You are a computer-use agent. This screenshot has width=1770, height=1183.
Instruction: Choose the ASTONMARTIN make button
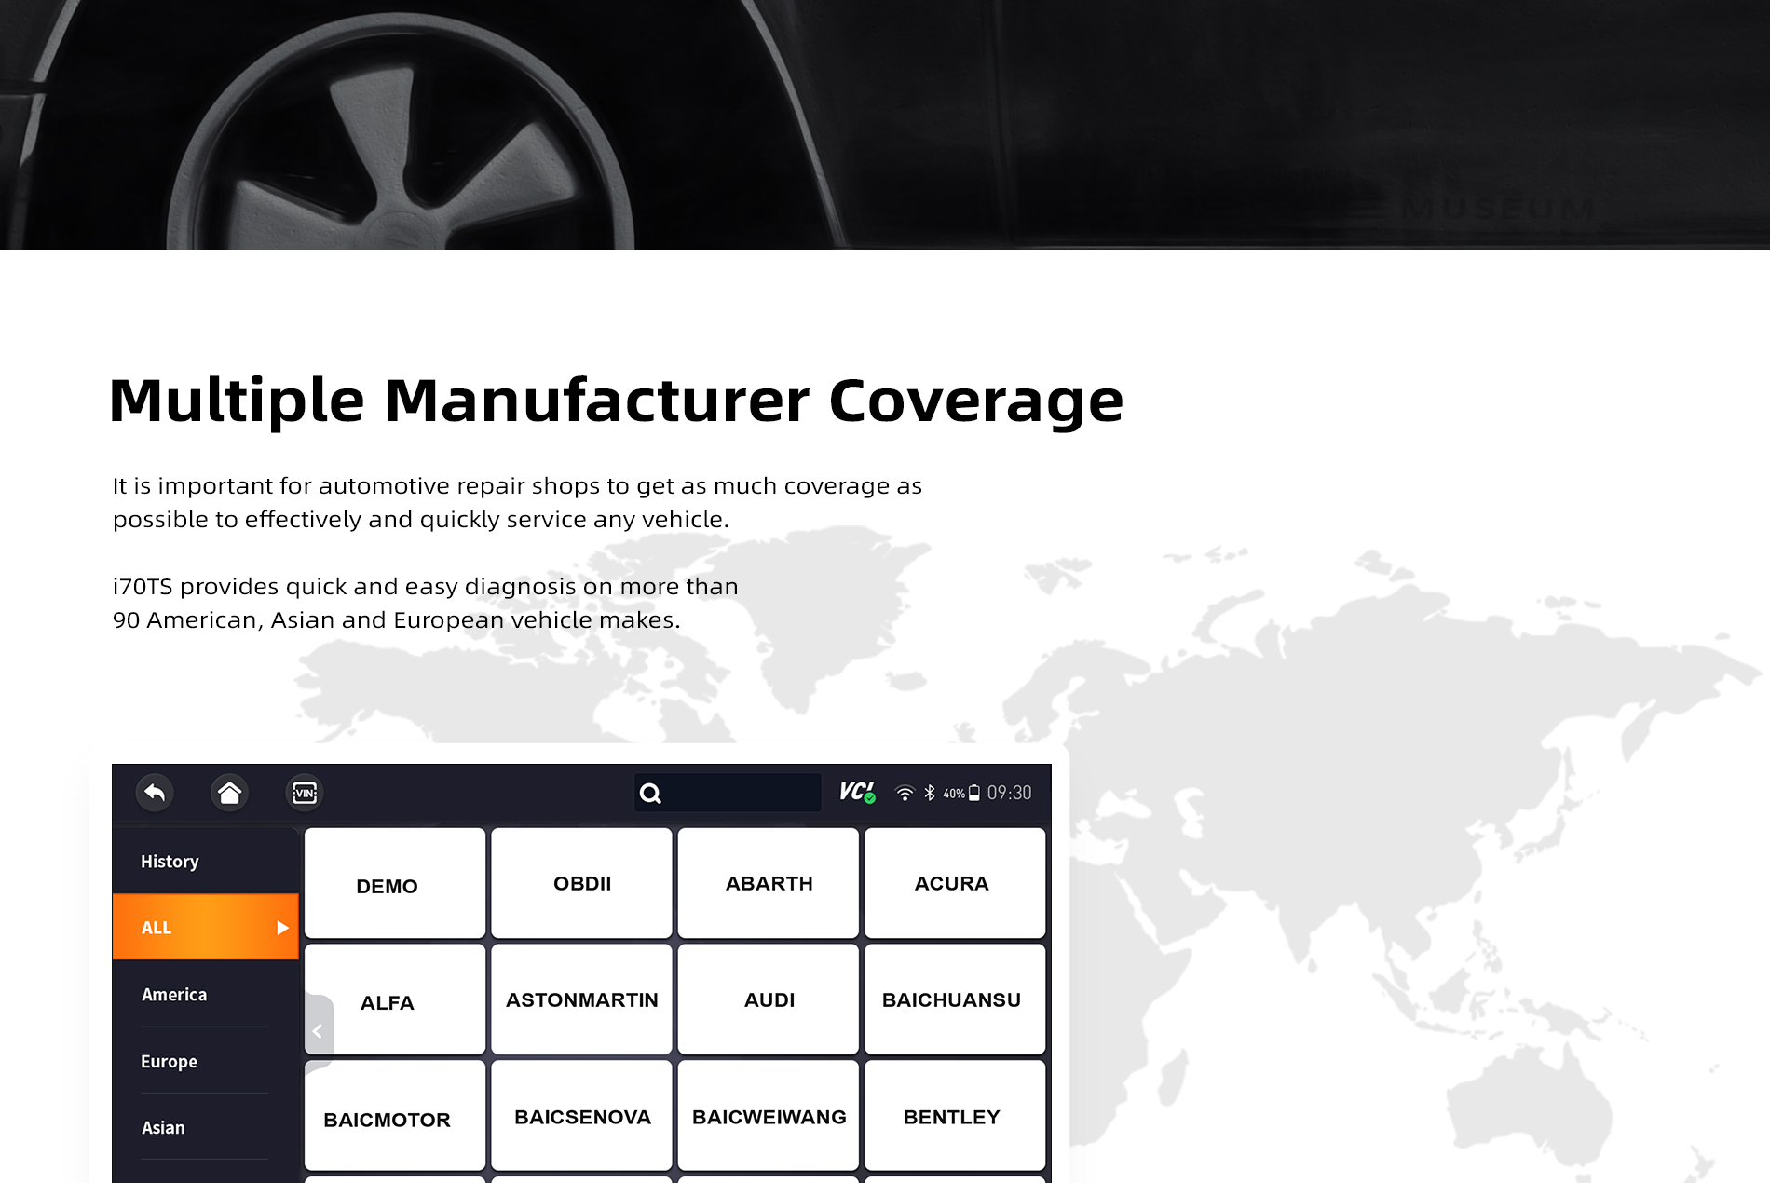click(581, 1000)
